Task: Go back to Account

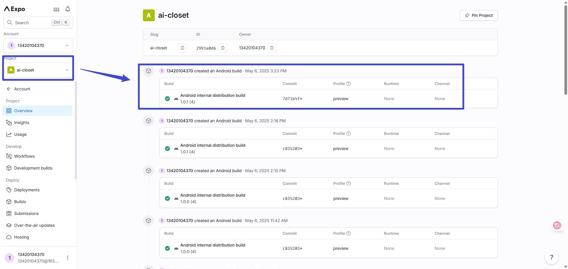Action: pyautogui.click(x=22, y=89)
